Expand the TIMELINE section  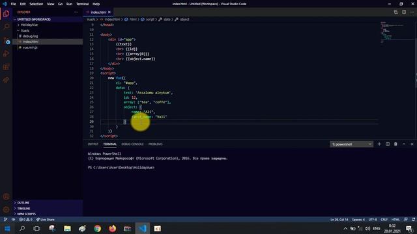coord(48,209)
